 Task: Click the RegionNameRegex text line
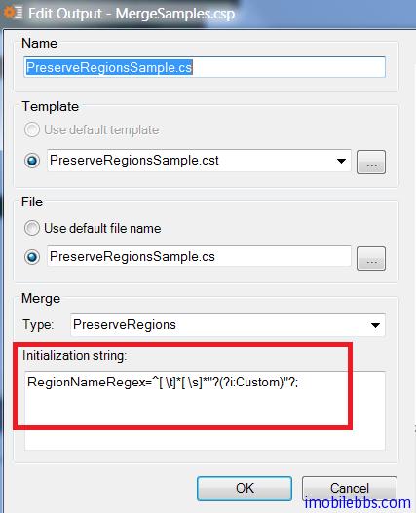point(163,383)
